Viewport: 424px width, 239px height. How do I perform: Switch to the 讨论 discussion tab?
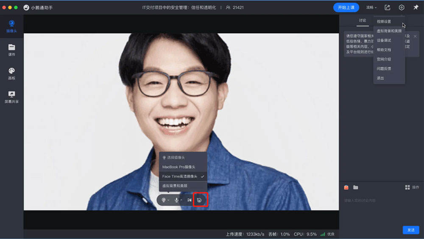click(x=363, y=20)
